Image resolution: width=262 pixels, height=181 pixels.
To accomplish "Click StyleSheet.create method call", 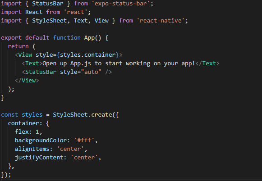I will pyautogui.click(x=83, y=115).
